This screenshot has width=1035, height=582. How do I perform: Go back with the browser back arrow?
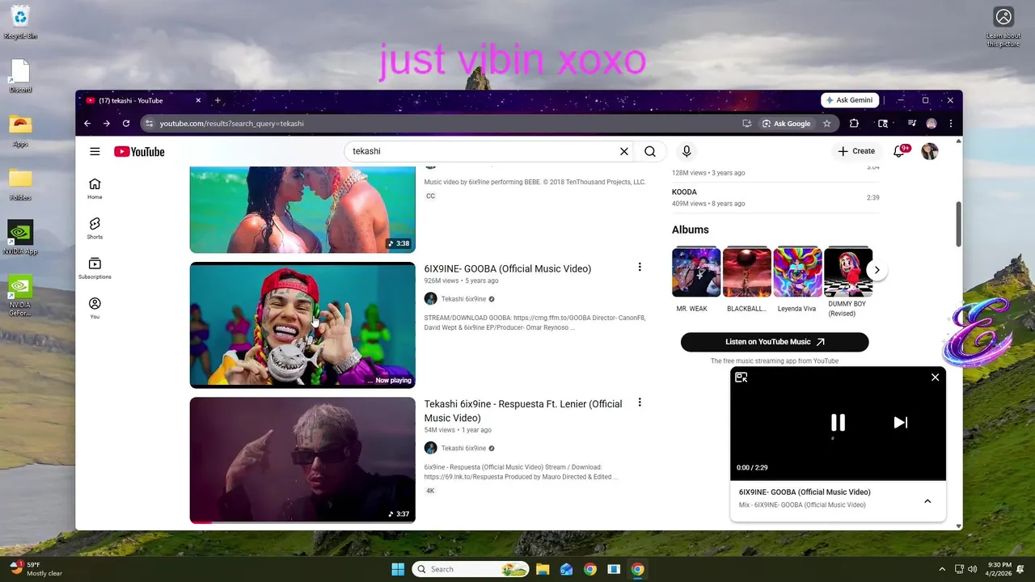point(87,124)
